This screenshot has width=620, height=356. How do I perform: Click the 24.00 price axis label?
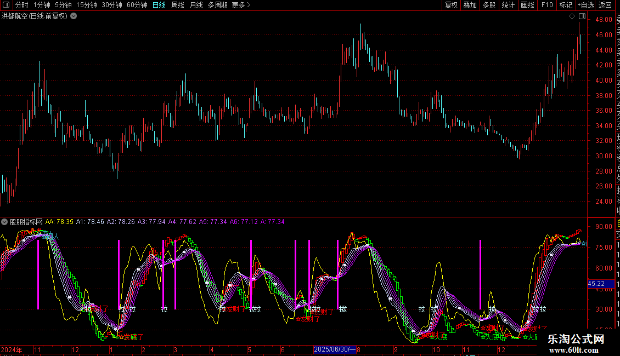pos(604,202)
